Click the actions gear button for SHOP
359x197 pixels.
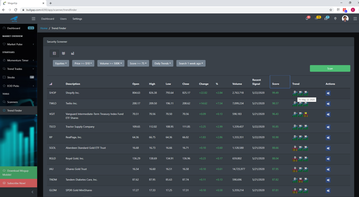[328, 93]
